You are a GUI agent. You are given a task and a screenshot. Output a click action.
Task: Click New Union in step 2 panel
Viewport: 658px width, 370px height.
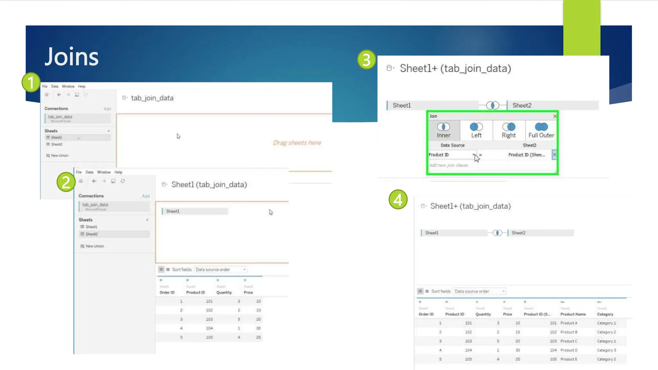click(94, 246)
